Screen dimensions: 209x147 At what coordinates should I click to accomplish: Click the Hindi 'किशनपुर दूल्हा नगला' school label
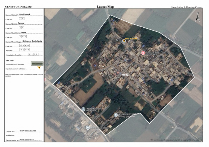pos(127,116)
